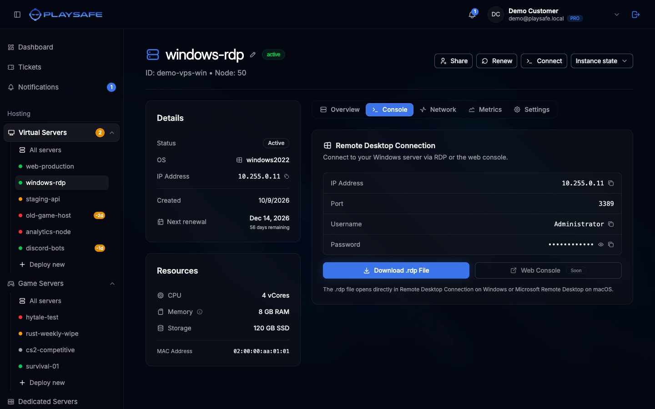
Task: Click the Memory info icon
Action: (x=200, y=312)
